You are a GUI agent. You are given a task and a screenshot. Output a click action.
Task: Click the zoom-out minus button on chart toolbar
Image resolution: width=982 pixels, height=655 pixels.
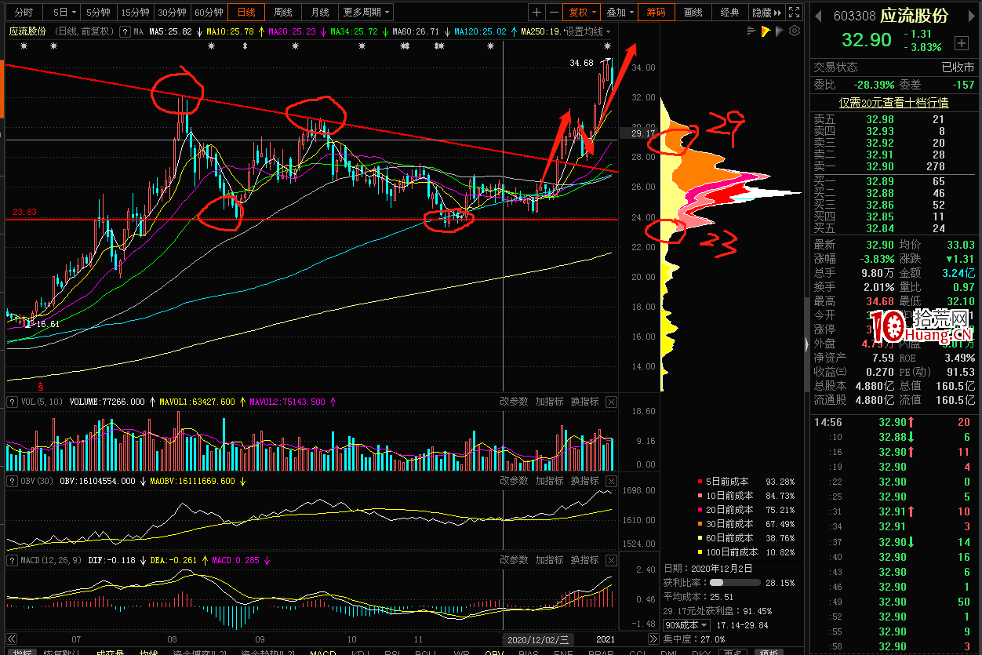[555, 13]
